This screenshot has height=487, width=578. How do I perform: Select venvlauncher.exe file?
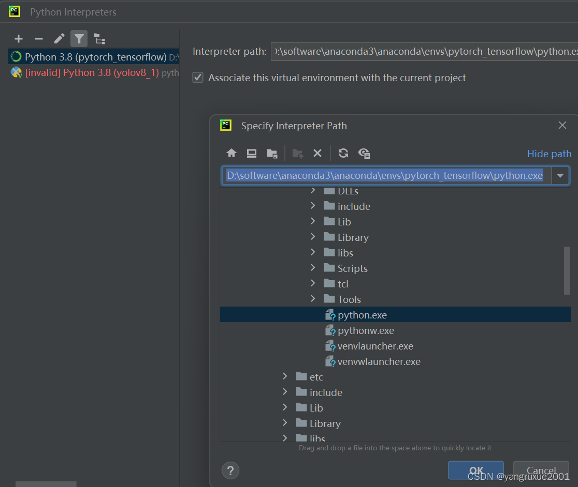(395, 346)
